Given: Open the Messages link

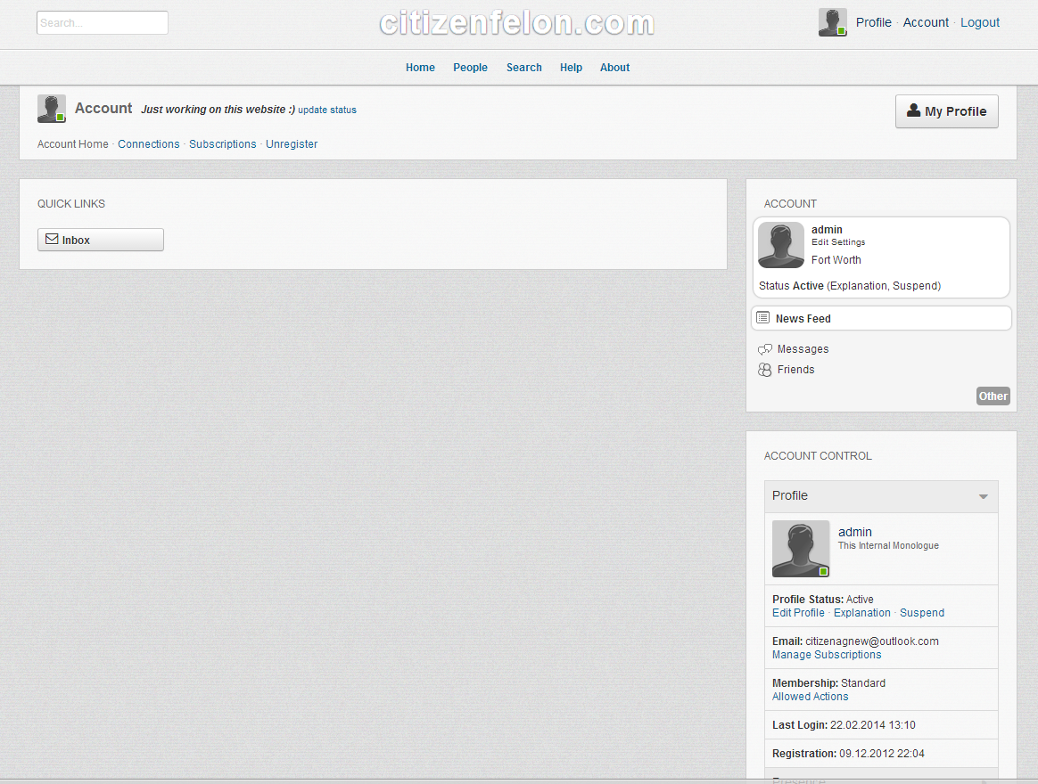Looking at the screenshot, I should 803,348.
